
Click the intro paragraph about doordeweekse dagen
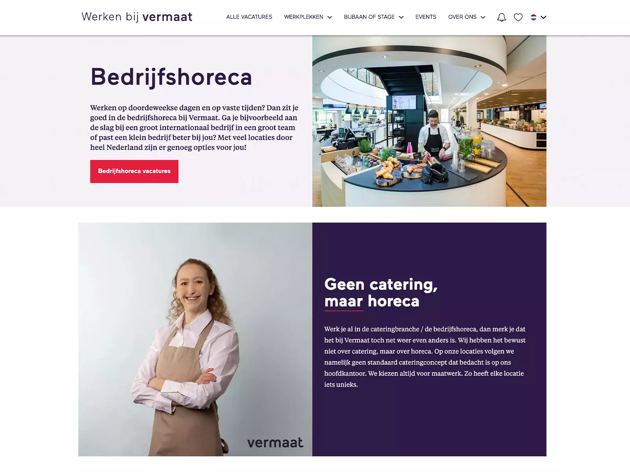click(194, 127)
